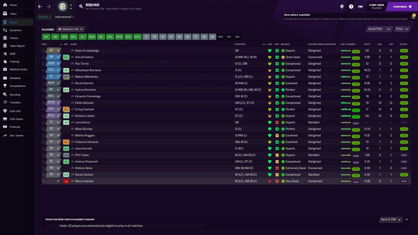
Task: Tick the selection circle for Phil Foden
Action: (43, 155)
